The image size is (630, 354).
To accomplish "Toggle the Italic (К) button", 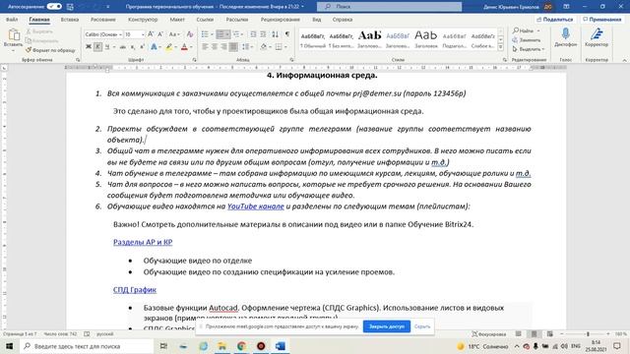I will pyautogui.click(x=97, y=47).
